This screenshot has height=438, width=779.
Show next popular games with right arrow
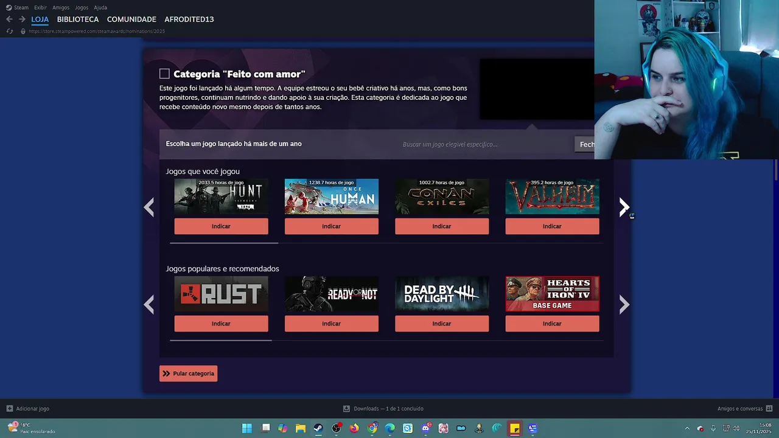[624, 305]
